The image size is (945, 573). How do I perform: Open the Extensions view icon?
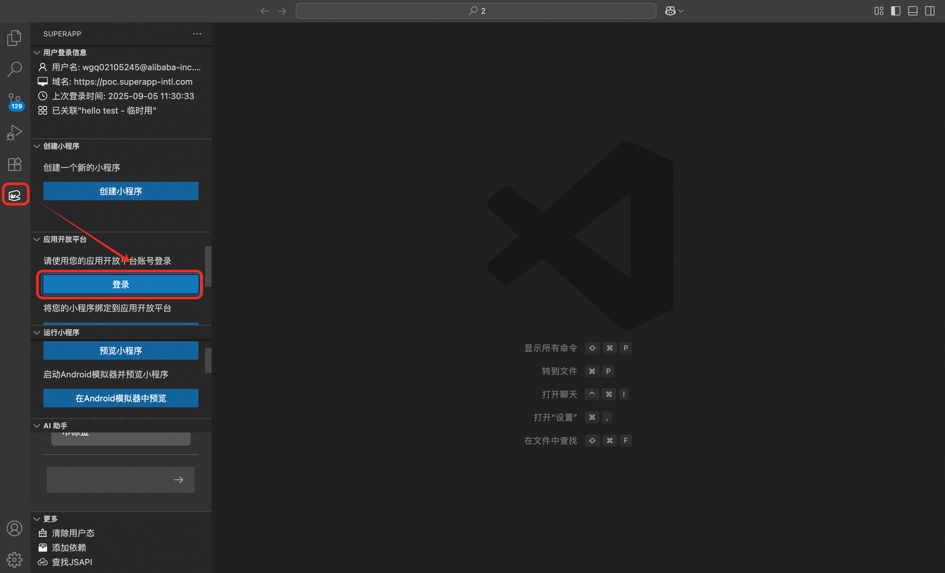pos(14,164)
